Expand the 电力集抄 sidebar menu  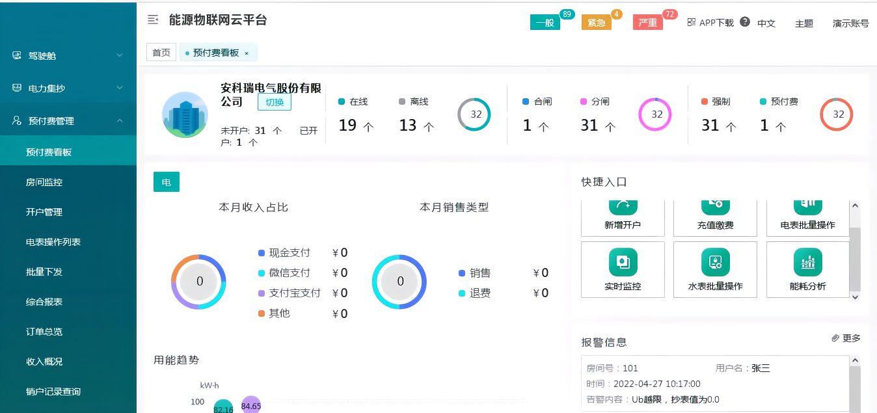point(68,88)
